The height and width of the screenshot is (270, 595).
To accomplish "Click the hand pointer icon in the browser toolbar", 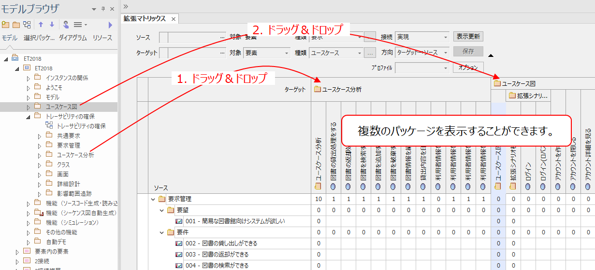I will (x=66, y=25).
